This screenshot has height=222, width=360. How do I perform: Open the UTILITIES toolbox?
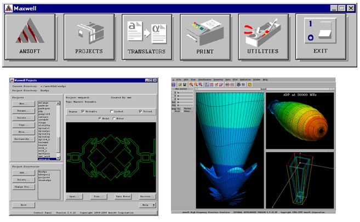tap(263, 37)
